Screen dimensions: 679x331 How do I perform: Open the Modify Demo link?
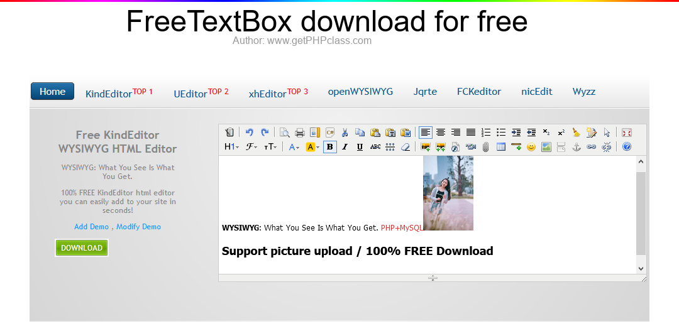coord(138,227)
